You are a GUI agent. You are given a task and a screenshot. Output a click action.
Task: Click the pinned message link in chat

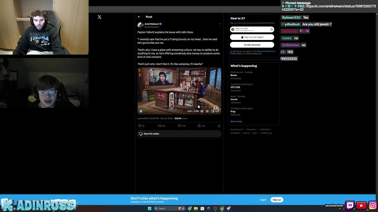click(x=329, y=8)
